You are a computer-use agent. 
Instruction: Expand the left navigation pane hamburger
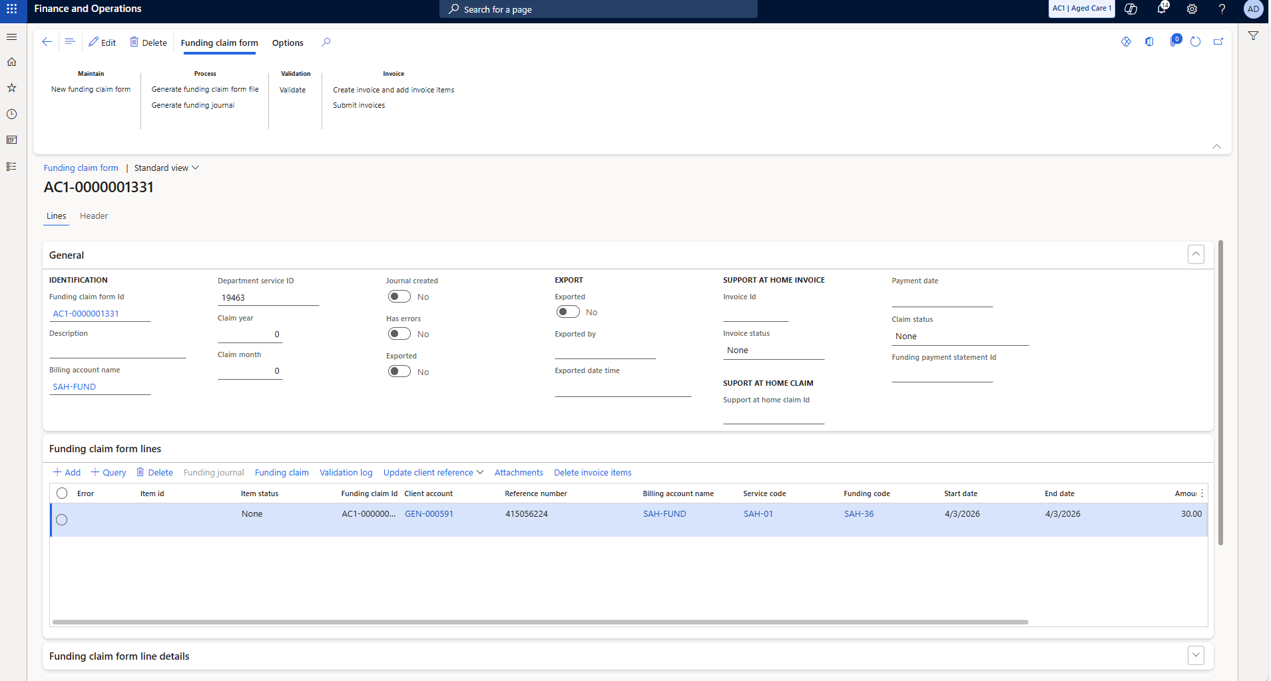pyautogui.click(x=11, y=37)
